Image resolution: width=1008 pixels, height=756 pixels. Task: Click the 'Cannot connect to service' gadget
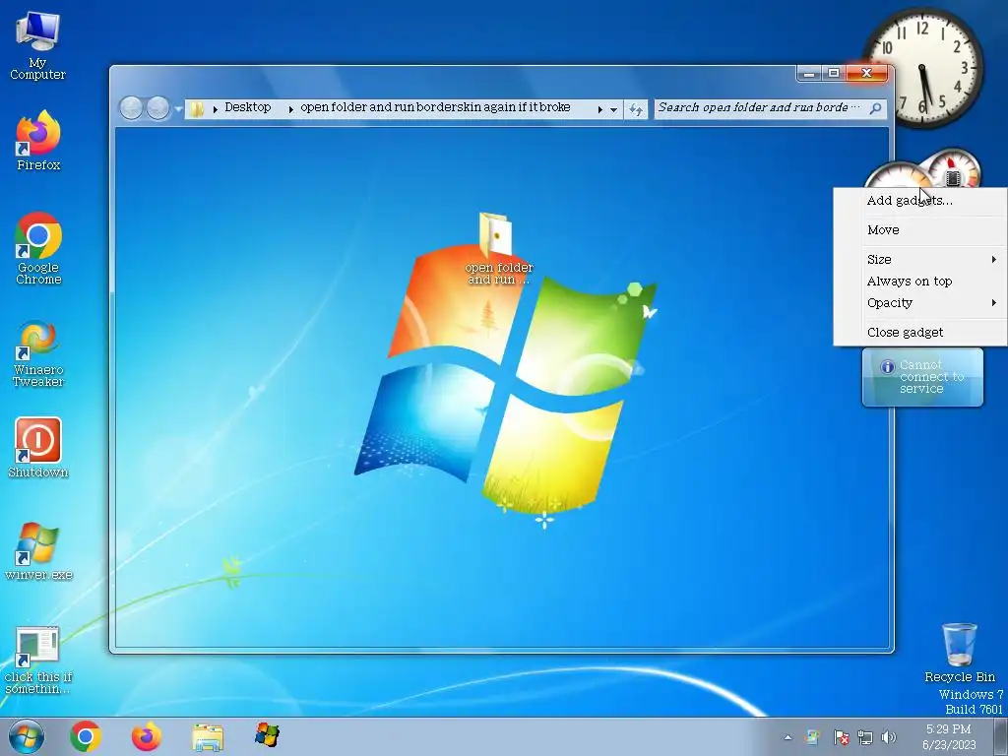[x=922, y=377]
